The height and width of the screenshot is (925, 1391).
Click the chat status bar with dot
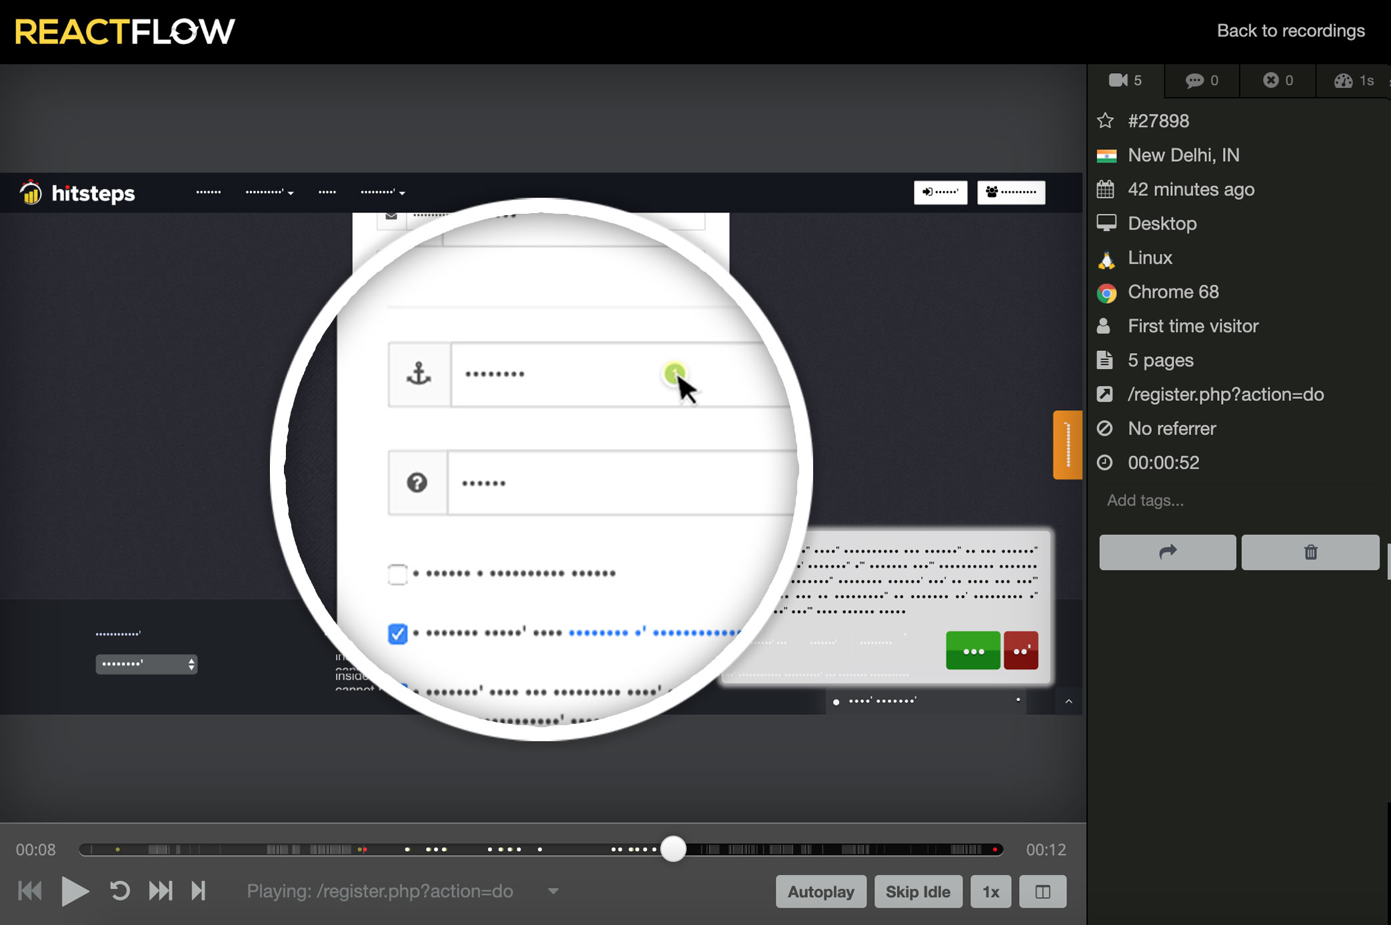pyautogui.click(x=926, y=701)
